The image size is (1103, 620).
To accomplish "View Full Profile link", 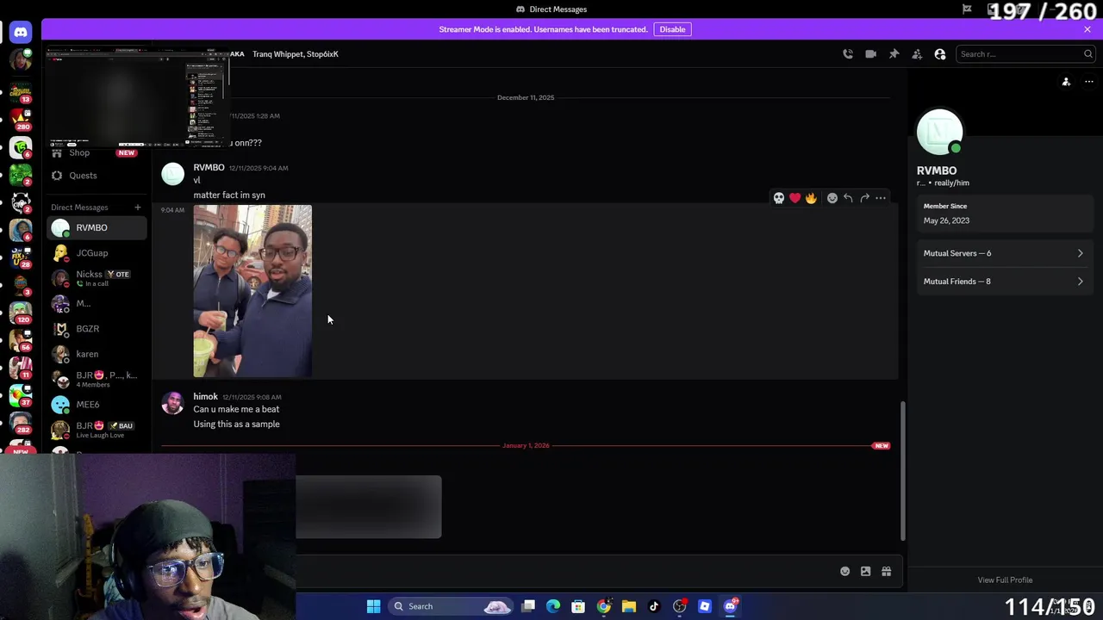I will (x=1005, y=580).
